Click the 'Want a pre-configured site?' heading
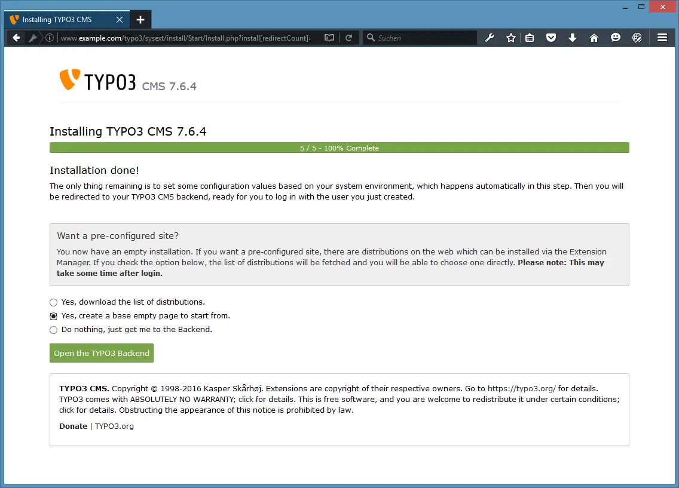The image size is (679, 488). tap(118, 236)
